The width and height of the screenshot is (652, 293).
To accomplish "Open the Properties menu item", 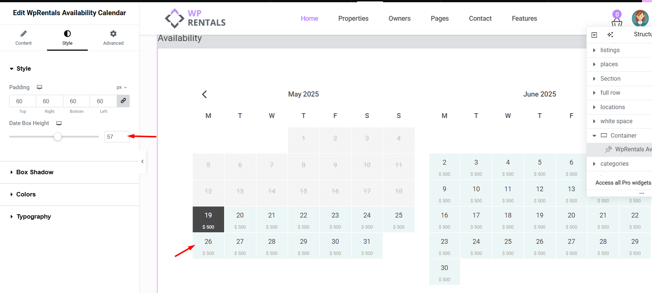I will coord(353,18).
